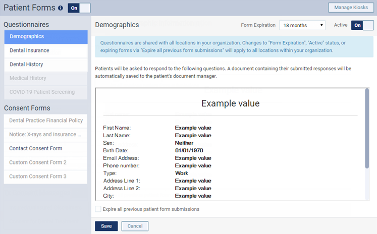Check Expire all previous patient form submissions
377x234 pixels.
click(x=98, y=209)
